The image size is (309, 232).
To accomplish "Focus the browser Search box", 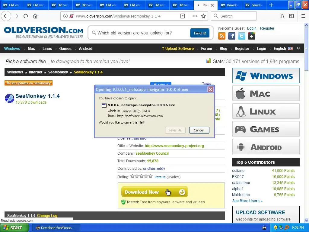I will coord(234,16).
